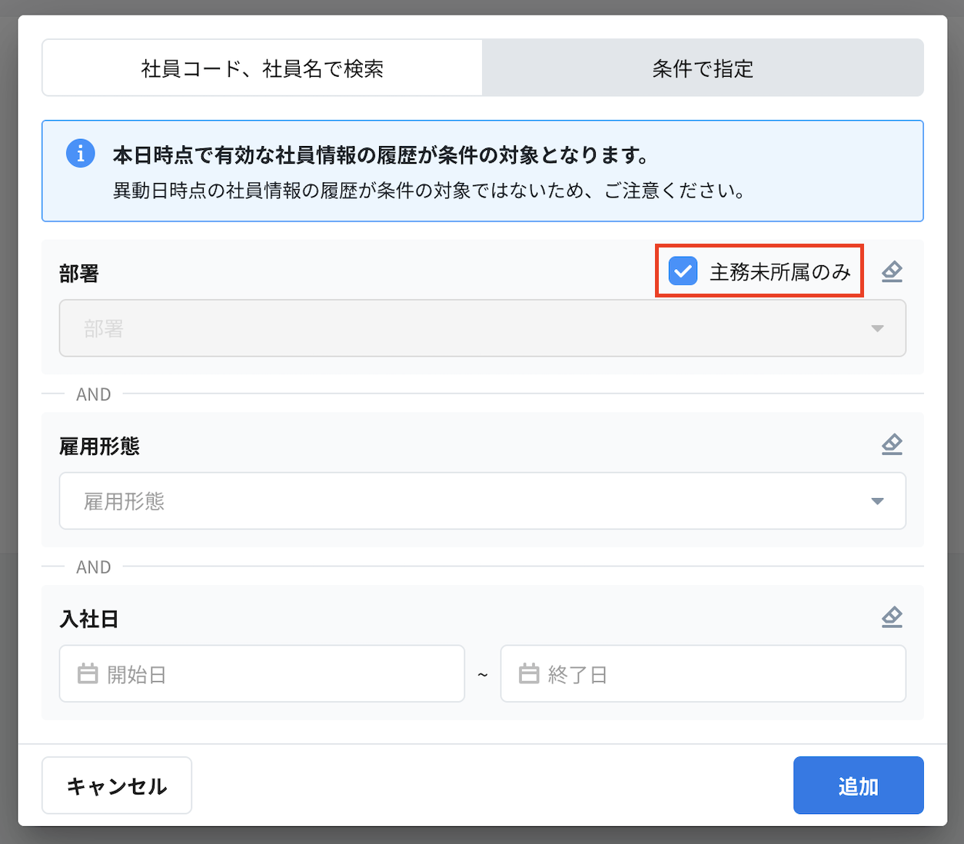The height and width of the screenshot is (844, 964).
Task: Click the blue 追加 button
Action: 858,786
